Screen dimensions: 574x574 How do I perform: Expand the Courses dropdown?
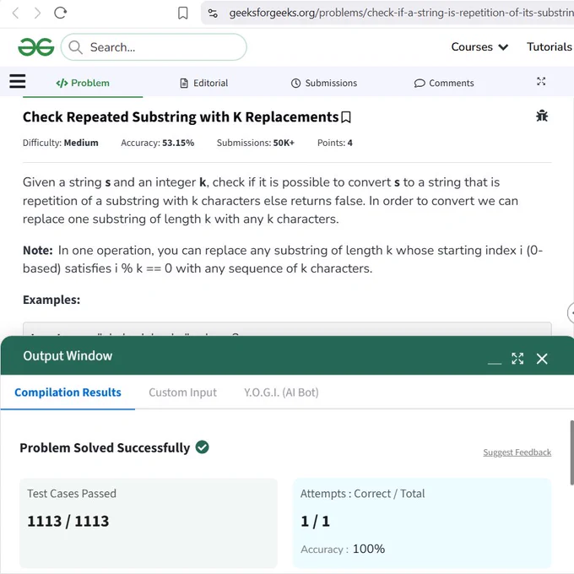(479, 47)
